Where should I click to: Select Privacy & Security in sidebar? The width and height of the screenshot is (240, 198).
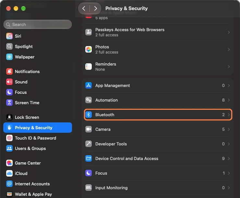(38, 128)
